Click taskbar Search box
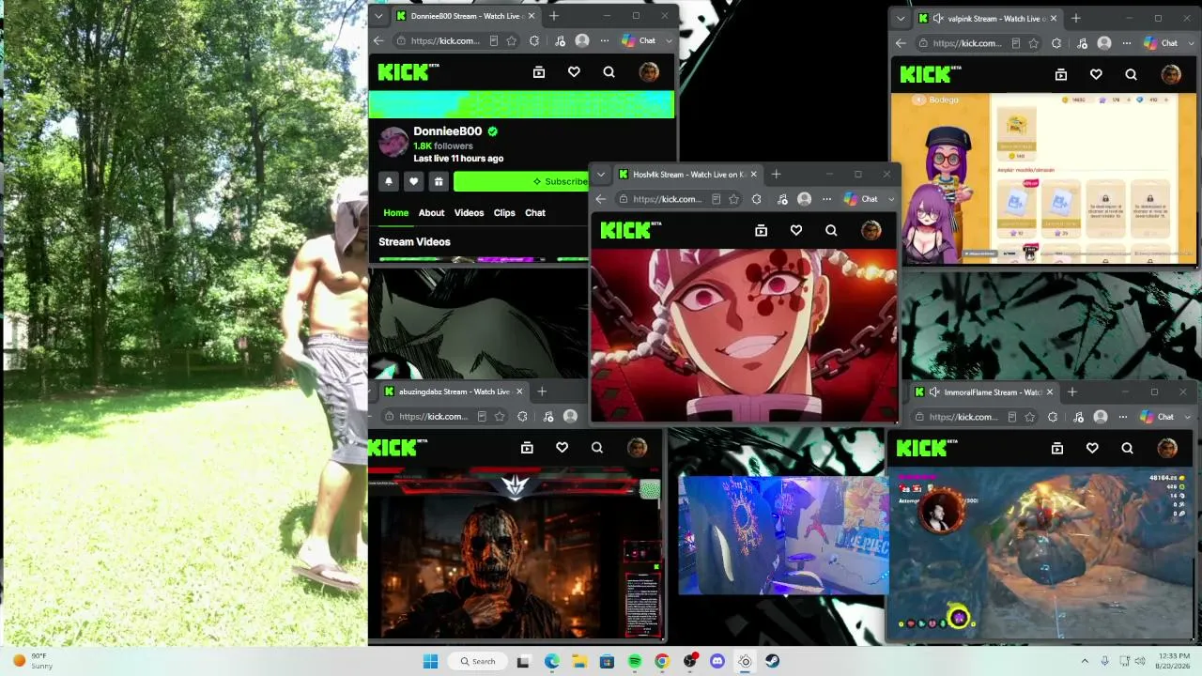This screenshot has height=676, width=1202. point(477,661)
